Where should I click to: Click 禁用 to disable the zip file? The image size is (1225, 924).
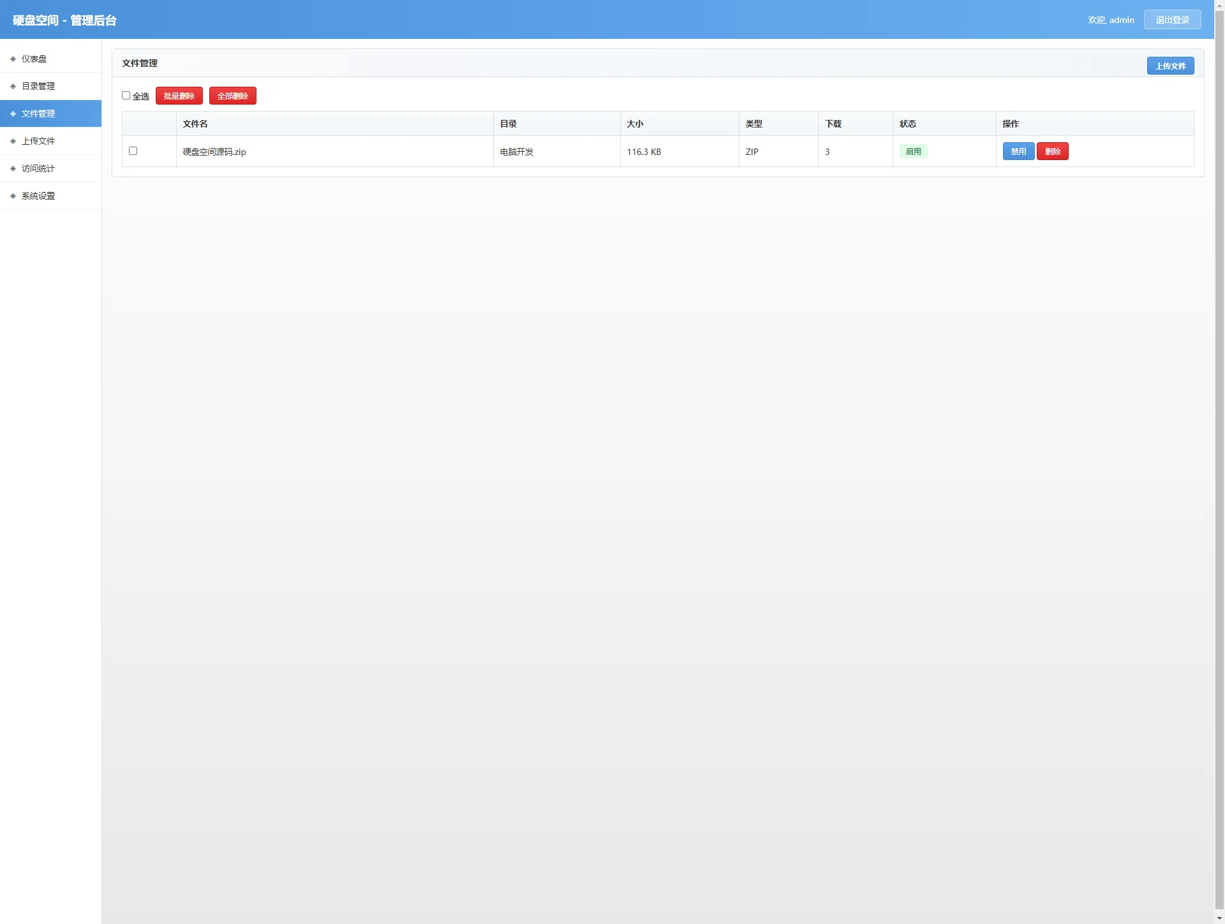click(1018, 151)
